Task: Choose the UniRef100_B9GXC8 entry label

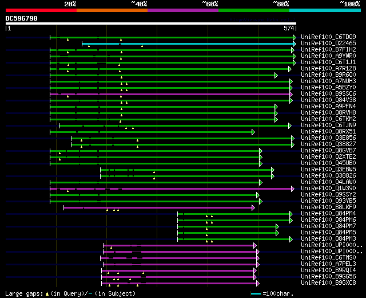Action: pos(328,283)
